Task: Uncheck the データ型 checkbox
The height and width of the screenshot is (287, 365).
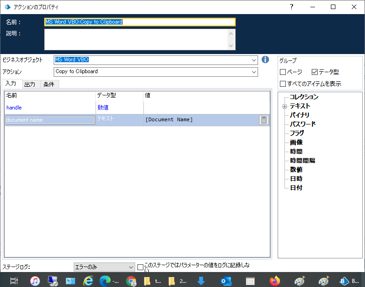Action: (x=314, y=72)
